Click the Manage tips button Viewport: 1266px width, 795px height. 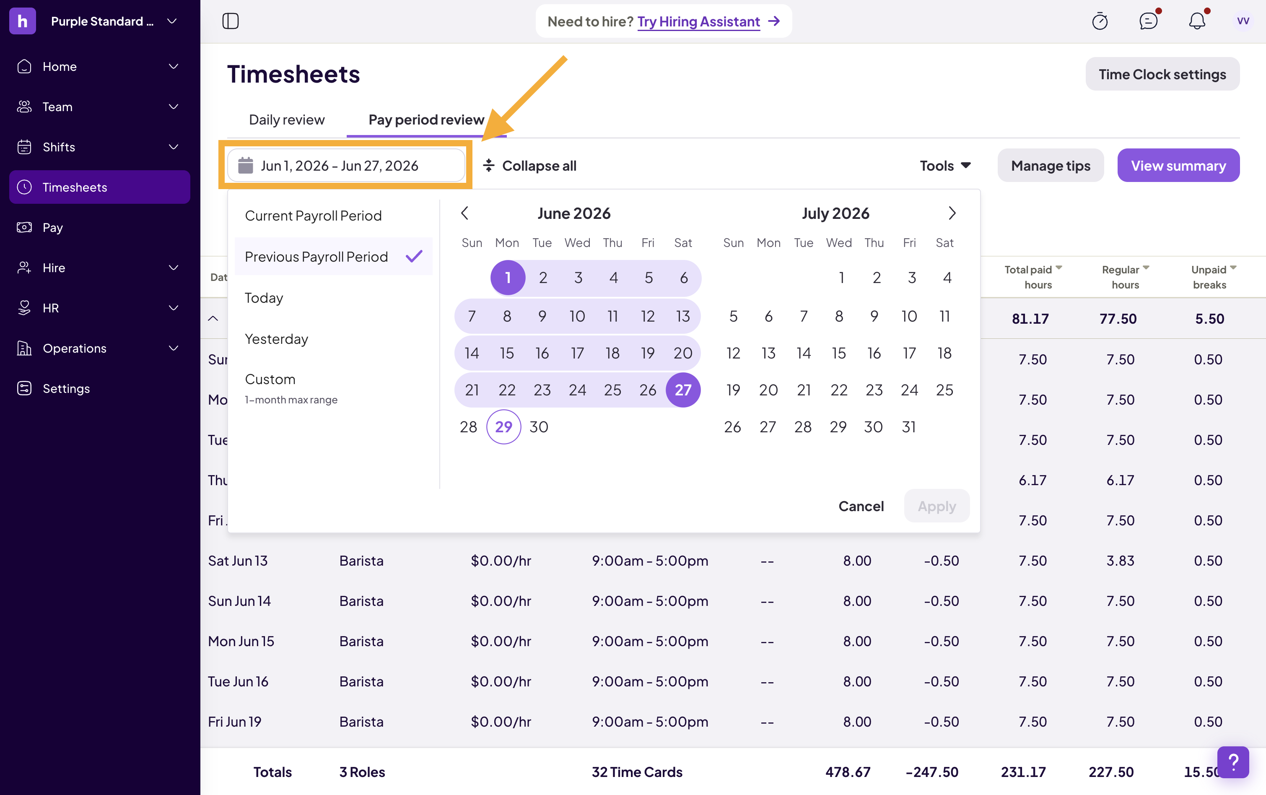pyautogui.click(x=1050, y=166)
